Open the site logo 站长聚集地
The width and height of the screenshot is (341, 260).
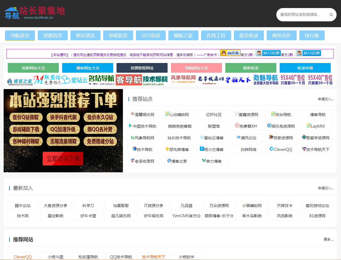click(34, 13)
